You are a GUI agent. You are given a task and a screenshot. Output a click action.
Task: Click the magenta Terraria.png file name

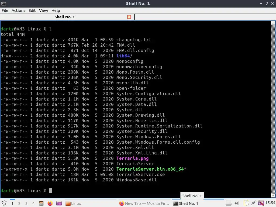point(132,158)
